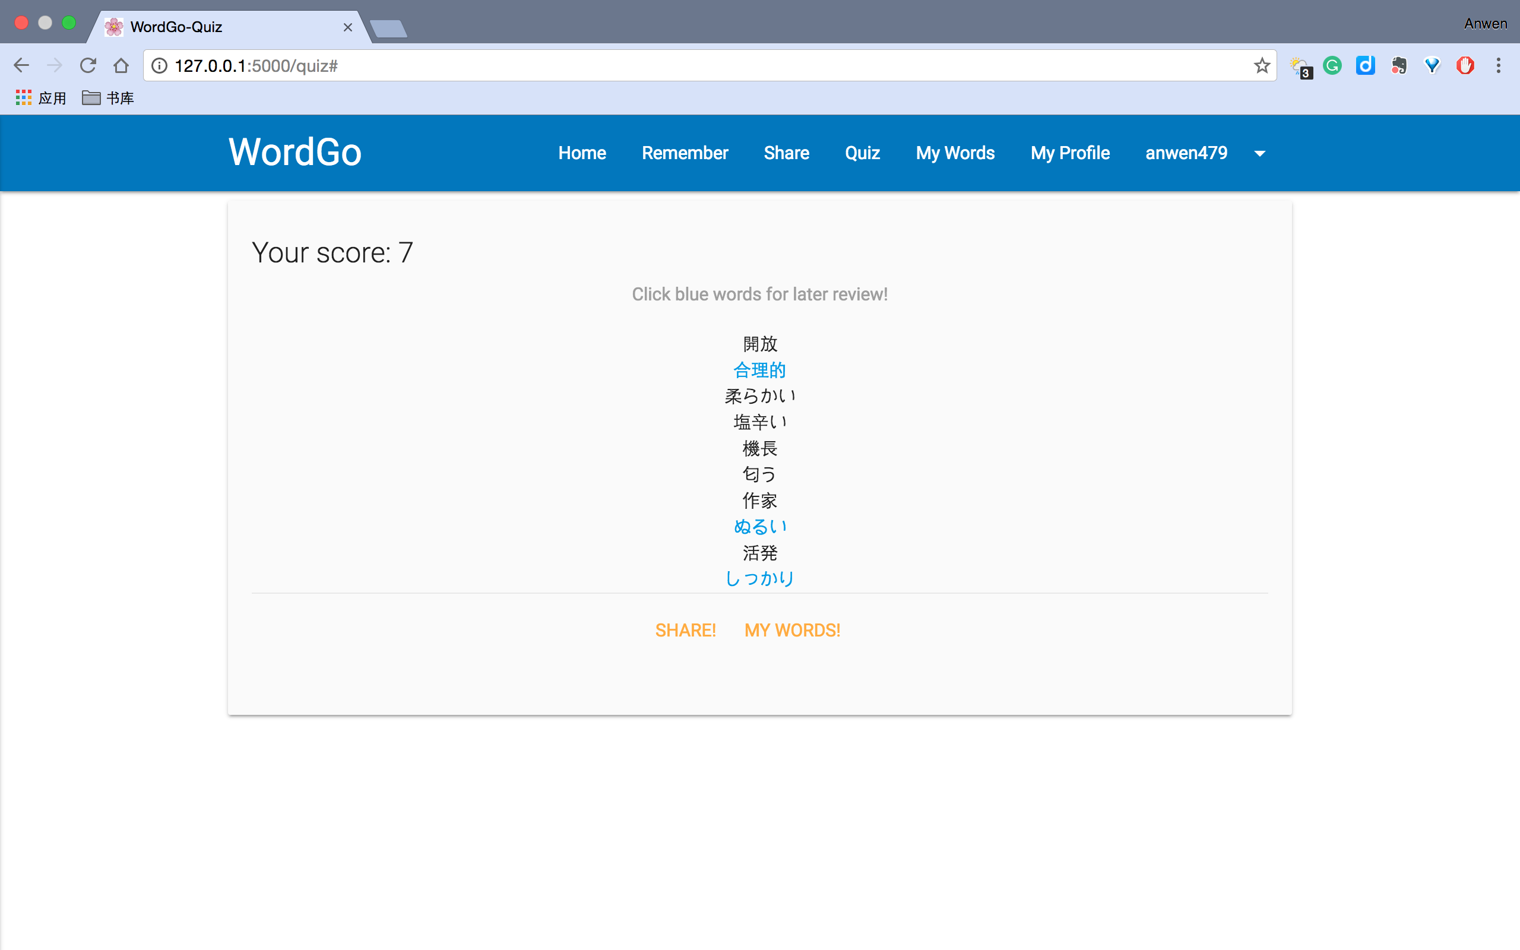The width and height of the screenshot is (1520, 950).
Task: Click blue word ぬるい for review
Action: [x=759, y=527]
